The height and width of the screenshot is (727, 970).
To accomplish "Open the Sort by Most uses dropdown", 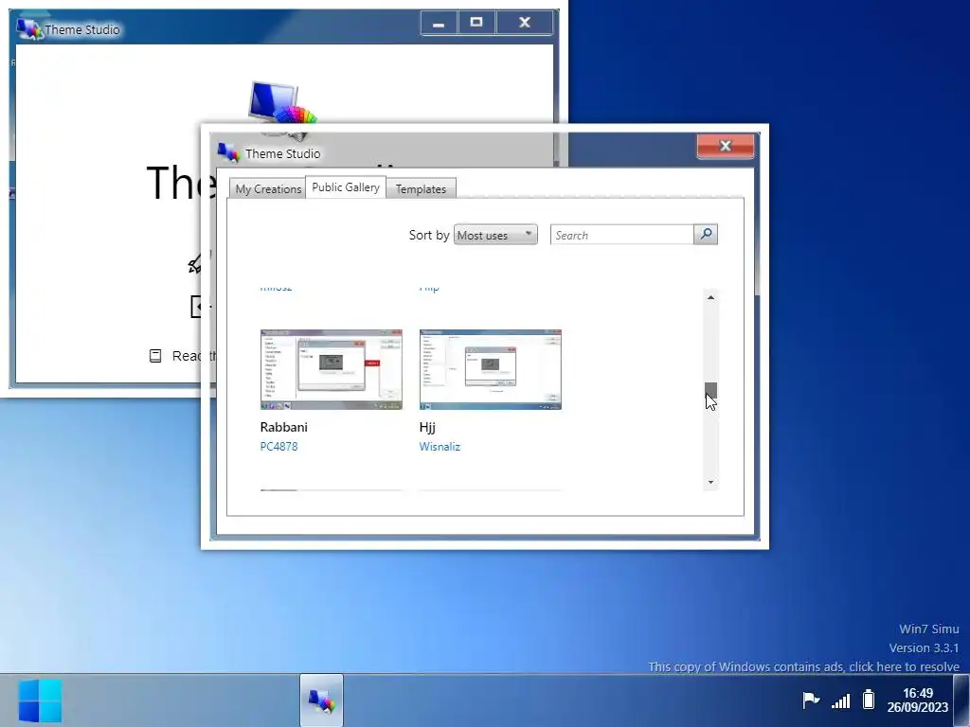I will (x=495, y=235).
